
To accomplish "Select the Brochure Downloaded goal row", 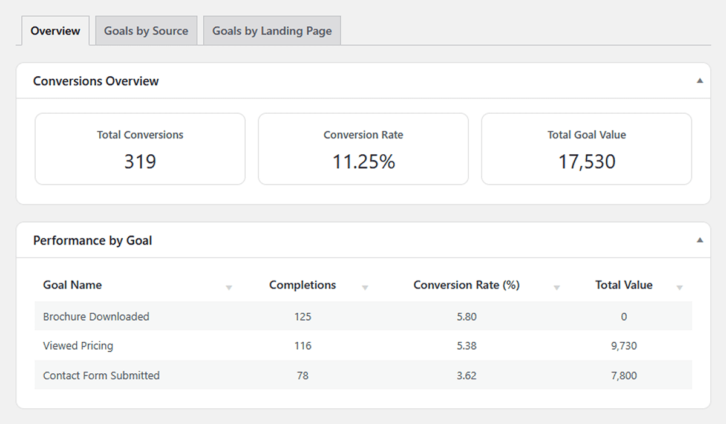I will [363, 316].
